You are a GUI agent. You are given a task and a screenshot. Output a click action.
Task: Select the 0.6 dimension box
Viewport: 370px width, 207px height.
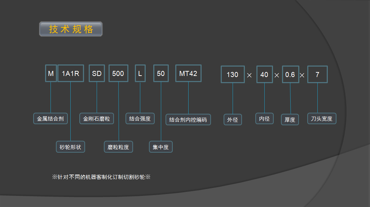coord(290,75)
